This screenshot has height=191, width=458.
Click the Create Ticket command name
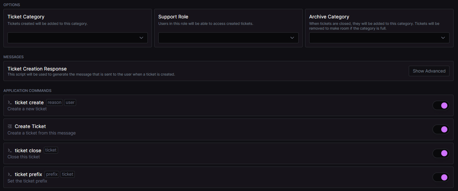coord(30,126)
